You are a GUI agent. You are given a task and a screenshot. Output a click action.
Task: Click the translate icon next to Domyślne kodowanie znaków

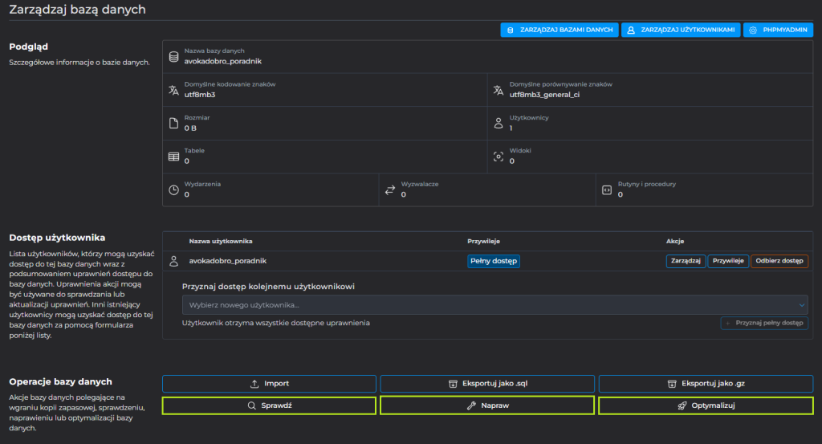pos(173,90)
